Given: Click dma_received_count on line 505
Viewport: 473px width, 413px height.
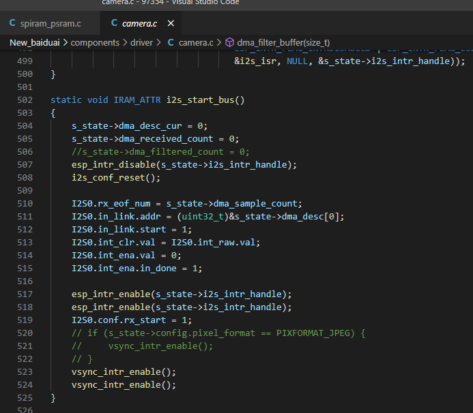Looking at the screenshot, I should [166, 139].
